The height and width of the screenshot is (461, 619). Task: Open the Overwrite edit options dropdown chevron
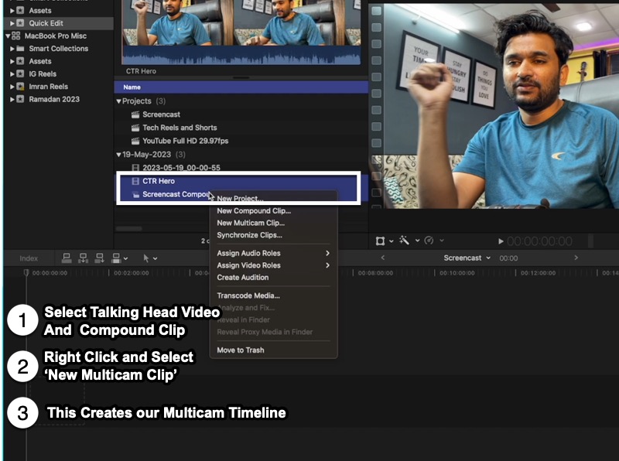coord(125,258)
